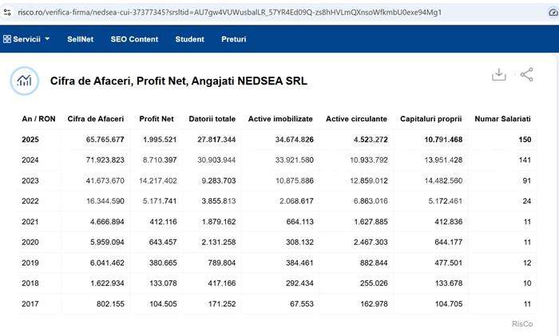
Task: Click the employee count 141
Action: 525,160
